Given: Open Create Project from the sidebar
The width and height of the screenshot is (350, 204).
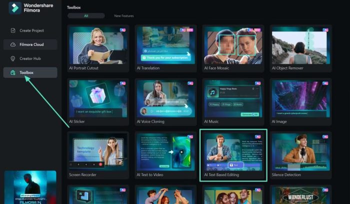Looking at the screenshot, I should click(30, 30).
